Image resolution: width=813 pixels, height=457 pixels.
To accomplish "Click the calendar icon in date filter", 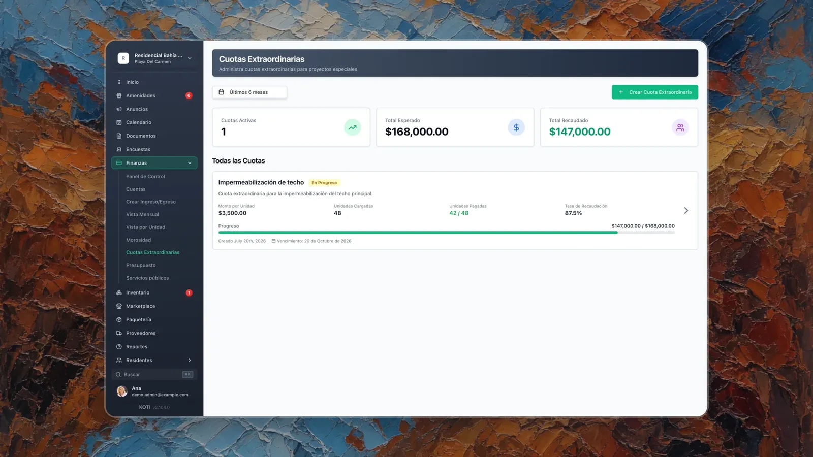I will [x=222, y=92].
